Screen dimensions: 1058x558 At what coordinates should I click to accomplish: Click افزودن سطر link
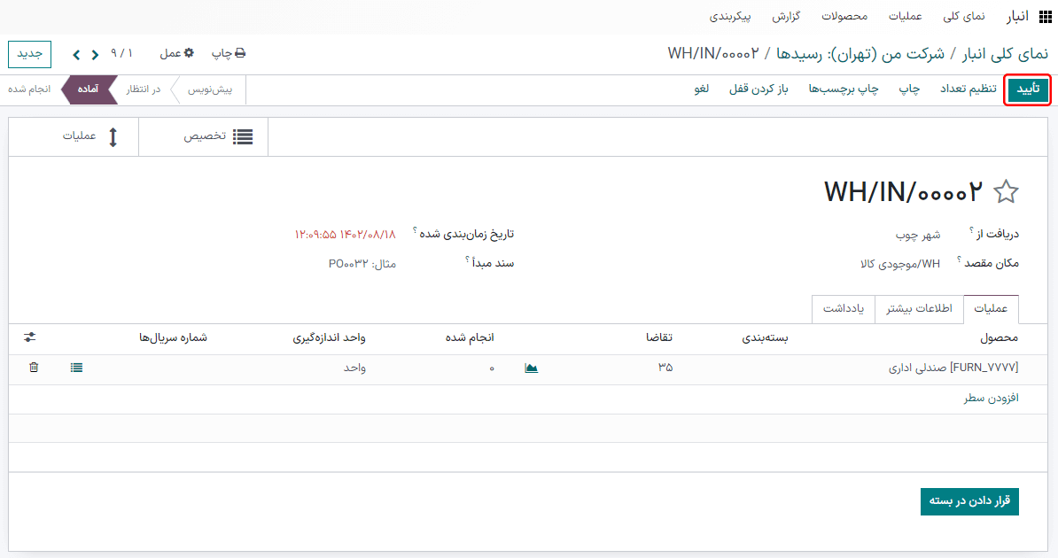(x=991, y=398)
